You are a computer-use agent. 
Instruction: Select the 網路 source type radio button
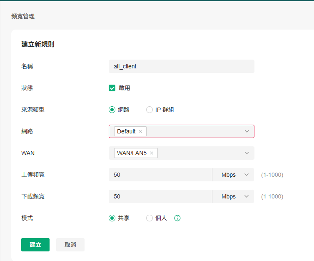(112, 110)
